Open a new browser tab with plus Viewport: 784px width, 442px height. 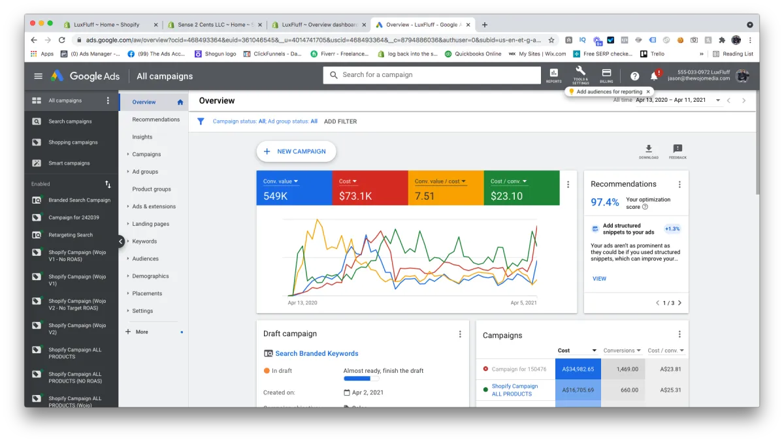click(484, 25)
